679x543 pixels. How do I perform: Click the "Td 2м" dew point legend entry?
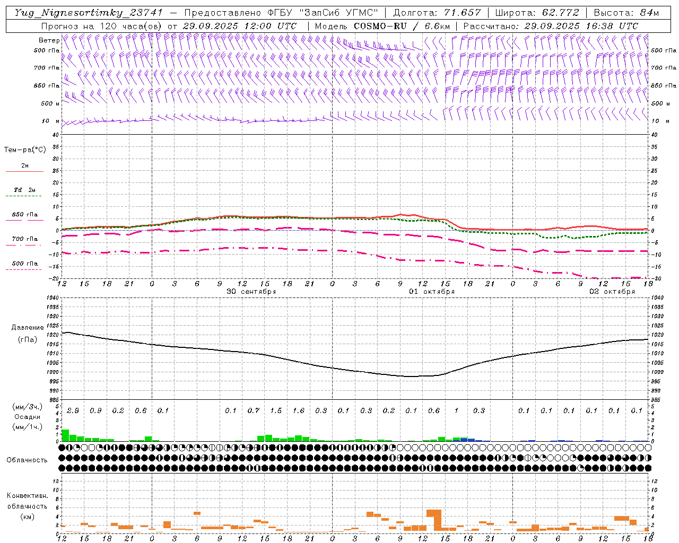(25, 190)
